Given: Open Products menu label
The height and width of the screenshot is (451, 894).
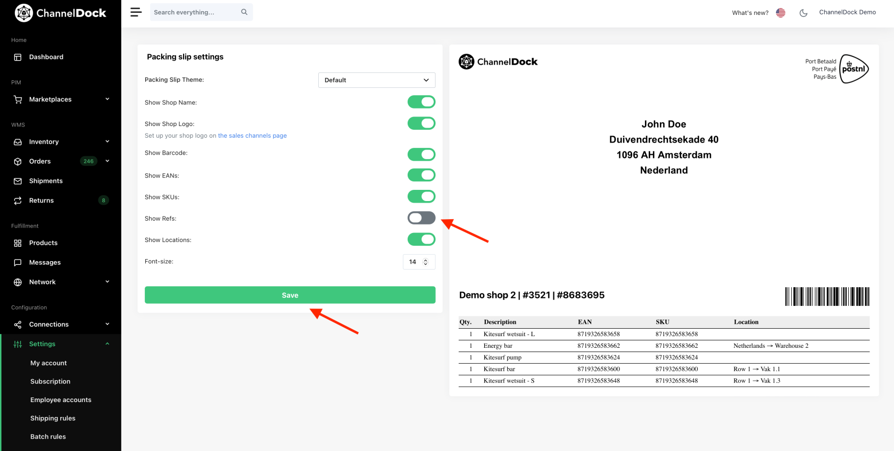Looking at the screenshot, I should 43,243.
